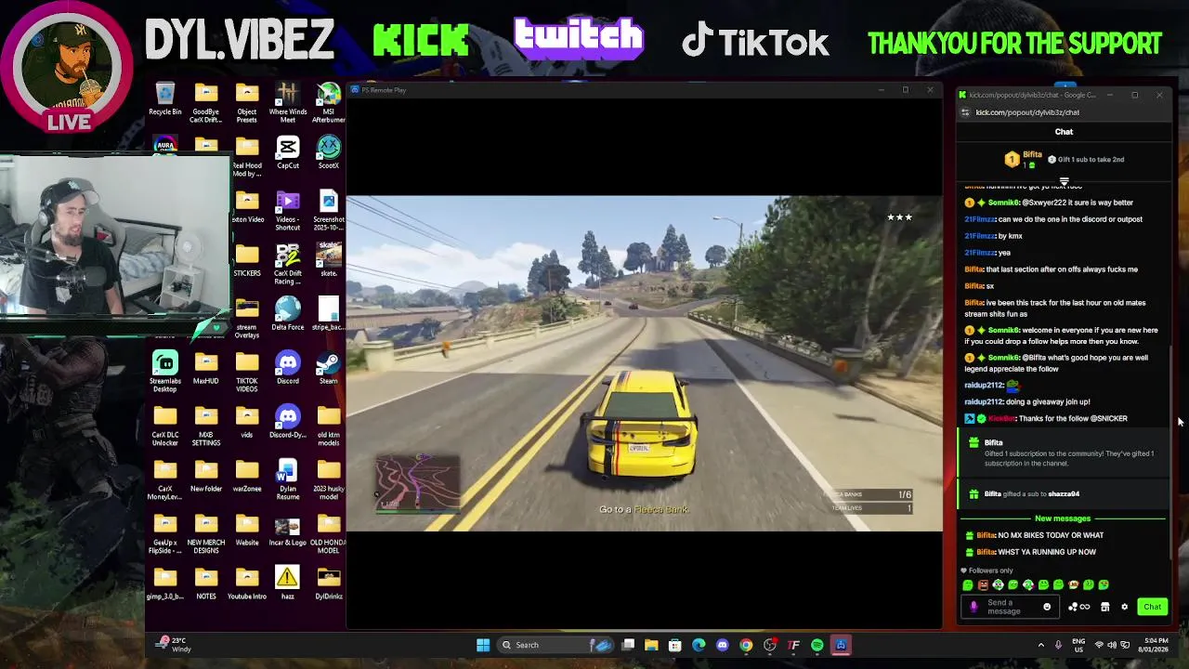Insert the brown angry-face emote
The image size is (1189, 669).
(983, 585)
